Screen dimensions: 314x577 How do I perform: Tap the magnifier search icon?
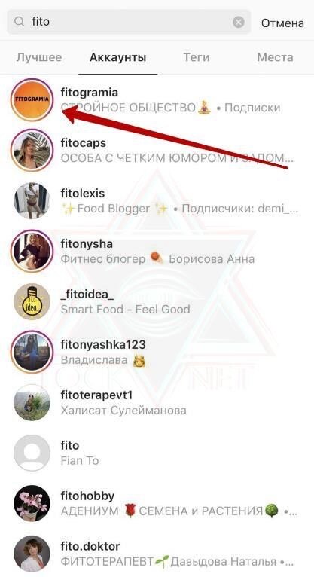coord(19,22)
